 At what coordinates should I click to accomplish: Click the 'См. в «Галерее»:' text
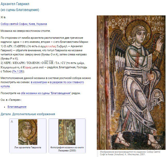point(11,100)
